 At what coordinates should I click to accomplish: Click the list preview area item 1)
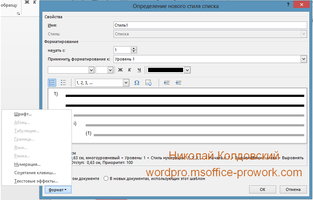point(56,94)
